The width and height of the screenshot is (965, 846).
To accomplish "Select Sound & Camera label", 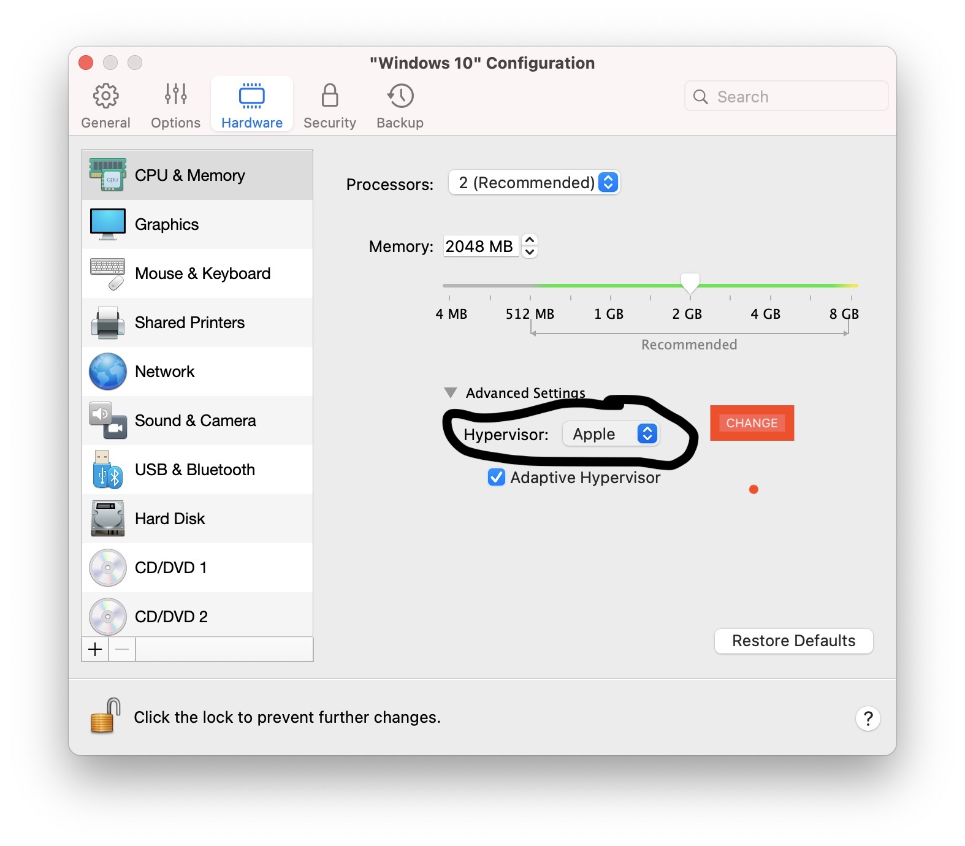I will 195,421.
